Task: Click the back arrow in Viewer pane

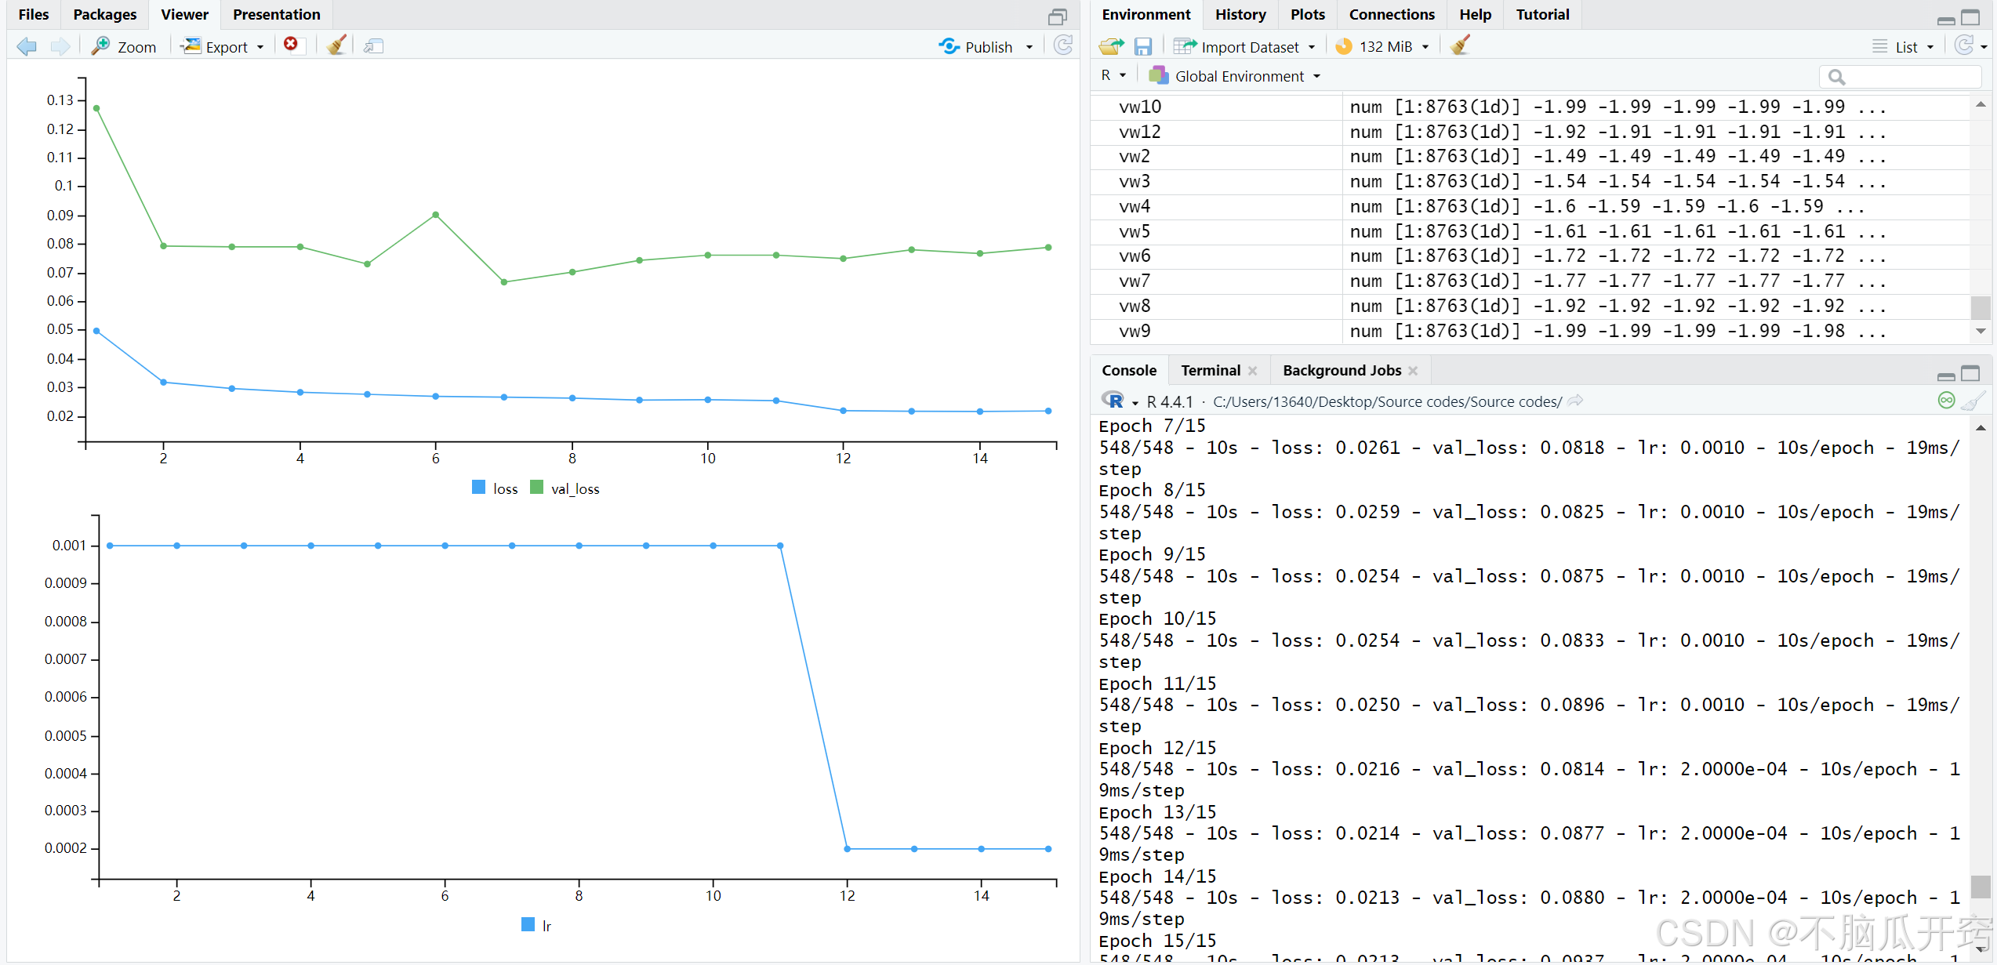Action: [x=27, y=46]
